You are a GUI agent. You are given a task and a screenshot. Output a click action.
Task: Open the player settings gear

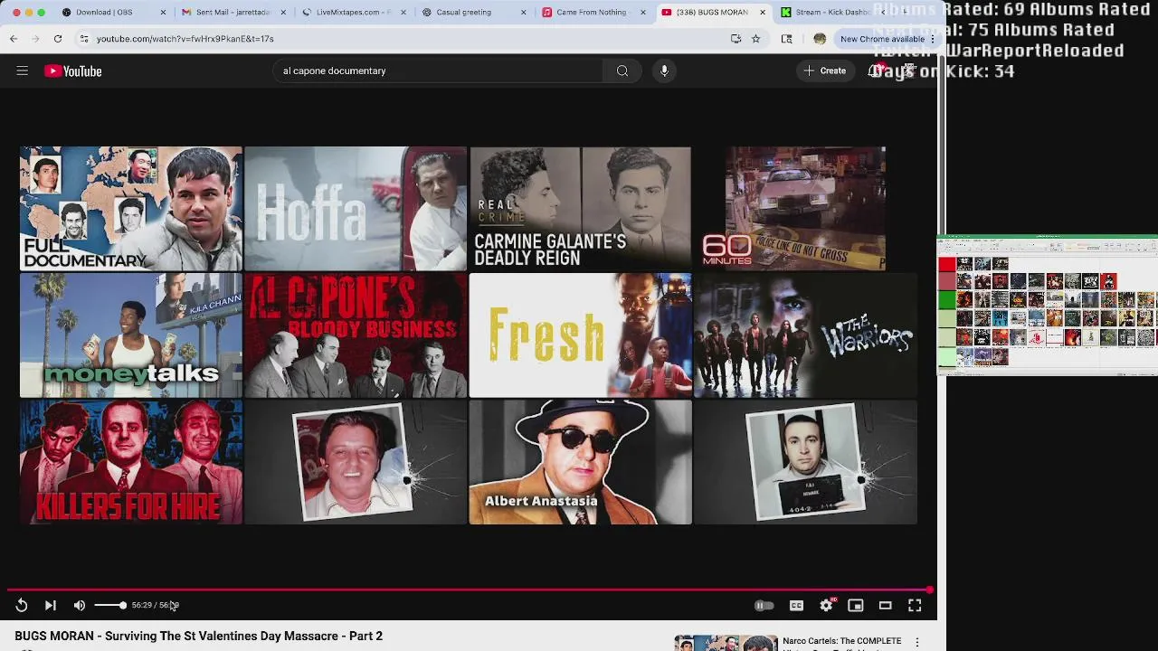click(826, 606)
